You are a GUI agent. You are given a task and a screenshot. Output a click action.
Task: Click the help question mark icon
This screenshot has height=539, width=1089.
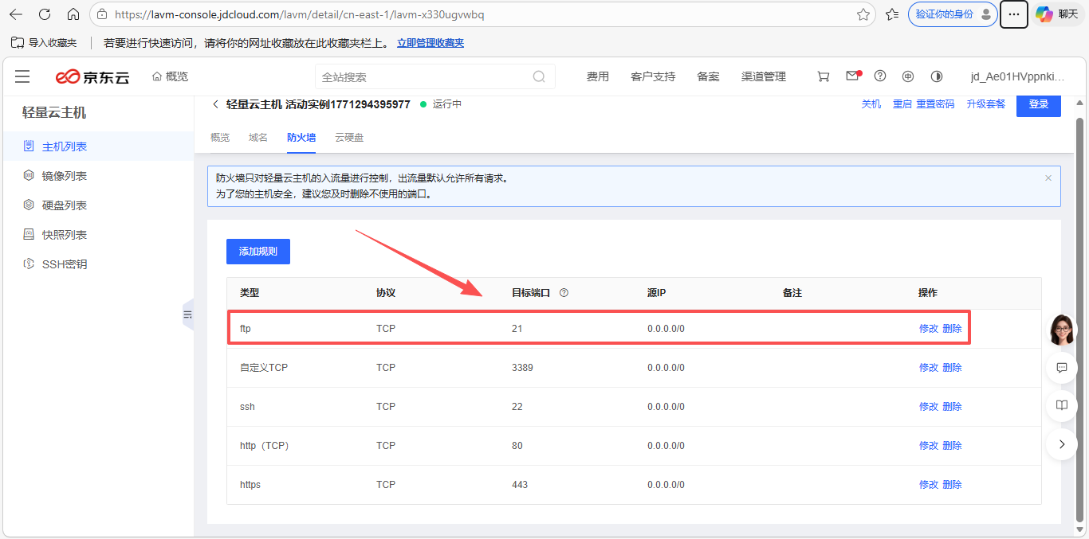[880, 76]
